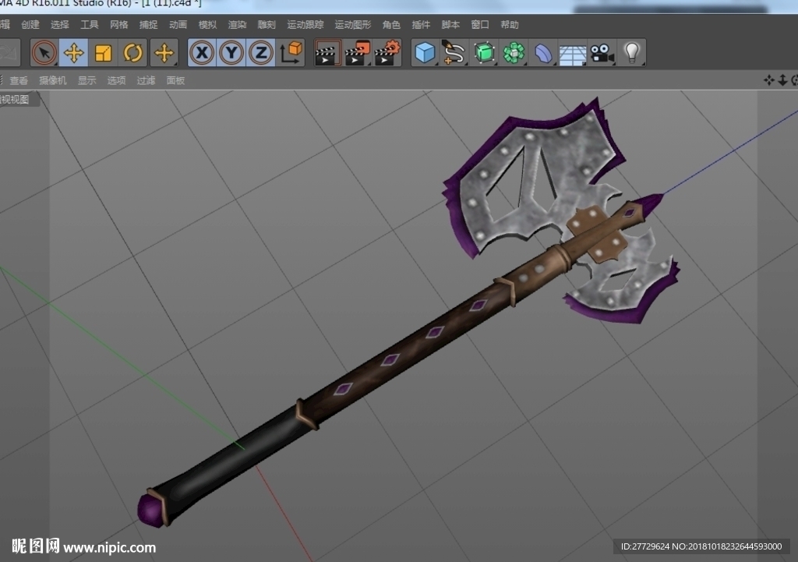798x562 pixels.
Task: Expand the MoGraph array generator group
Action: click(x=514, y=53)
